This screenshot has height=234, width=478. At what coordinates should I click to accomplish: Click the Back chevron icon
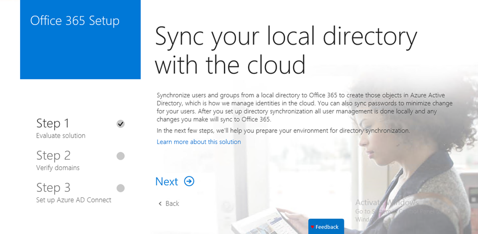pos(160,203)
